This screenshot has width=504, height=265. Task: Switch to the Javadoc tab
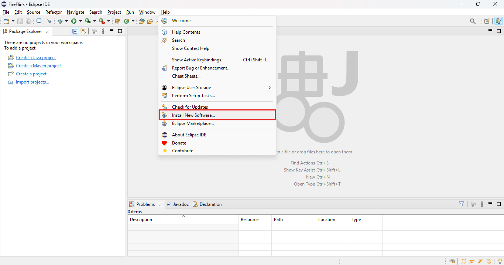[x=178, y=204]
